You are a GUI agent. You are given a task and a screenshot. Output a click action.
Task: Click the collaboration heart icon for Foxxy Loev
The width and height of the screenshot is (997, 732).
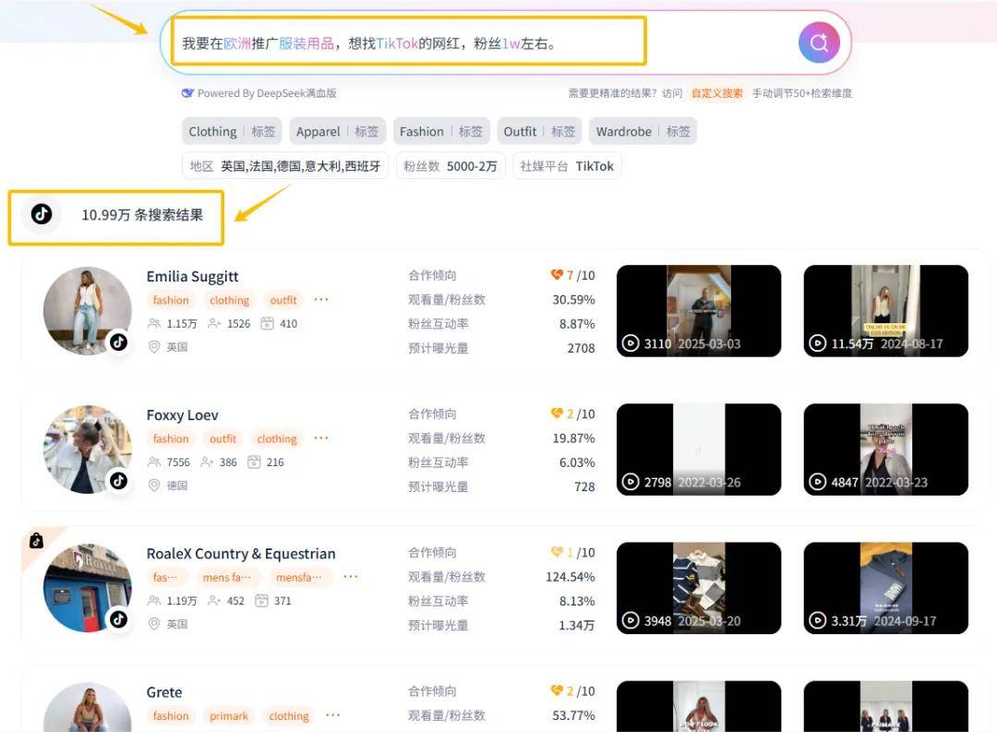[x=557, y=414]
